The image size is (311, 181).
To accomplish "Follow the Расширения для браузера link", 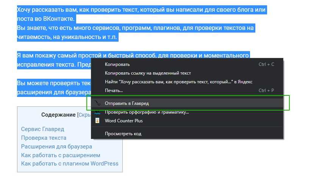I will click(56, 147).
